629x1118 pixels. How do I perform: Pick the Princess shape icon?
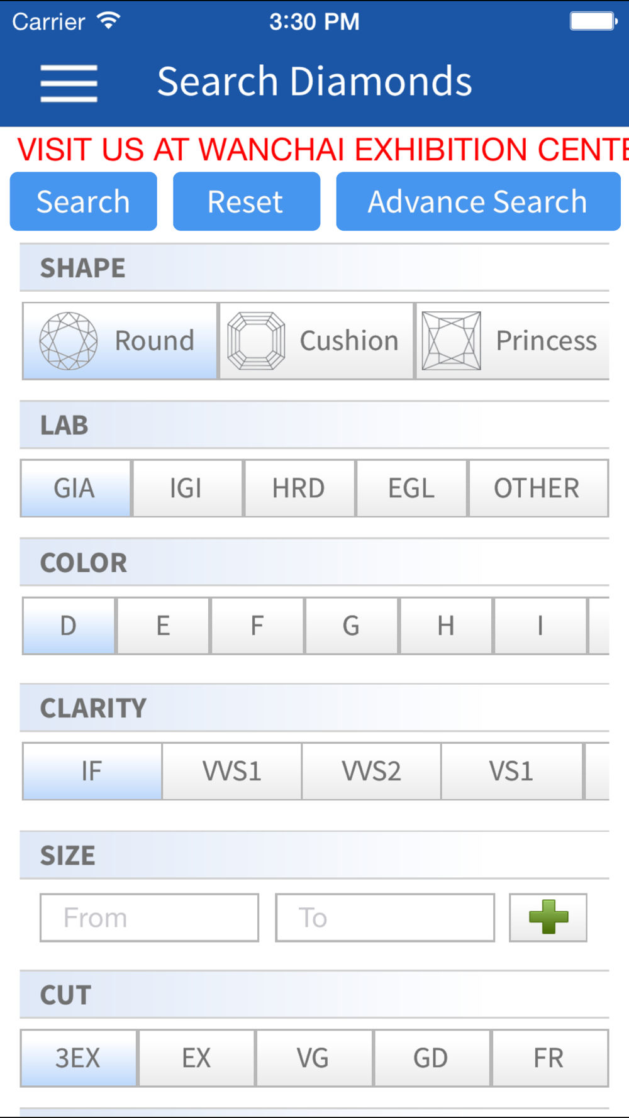(x=452, y=341)
